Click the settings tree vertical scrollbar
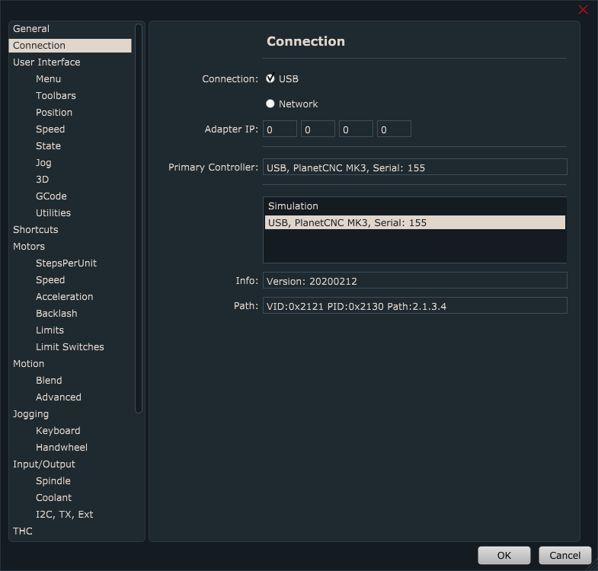Screen dimensions: 598x571 tap(139, 221)
